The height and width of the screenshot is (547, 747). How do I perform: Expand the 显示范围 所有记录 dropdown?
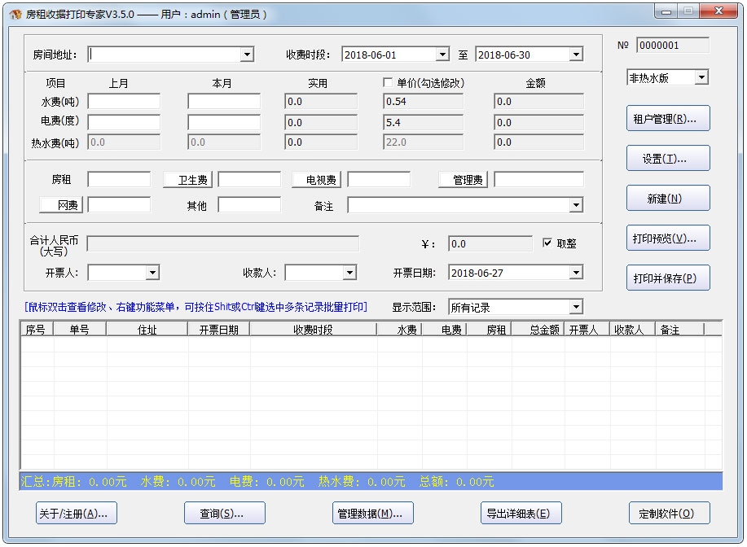coord(577,307)
